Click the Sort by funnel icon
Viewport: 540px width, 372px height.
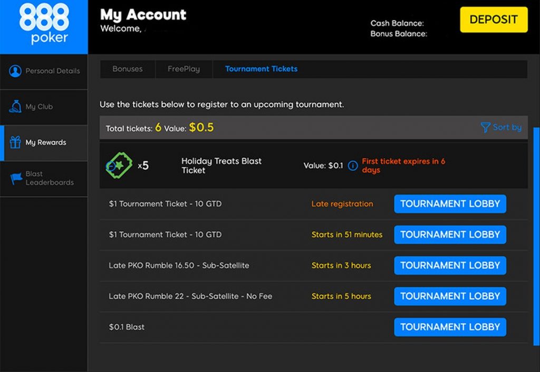(485, 128)
